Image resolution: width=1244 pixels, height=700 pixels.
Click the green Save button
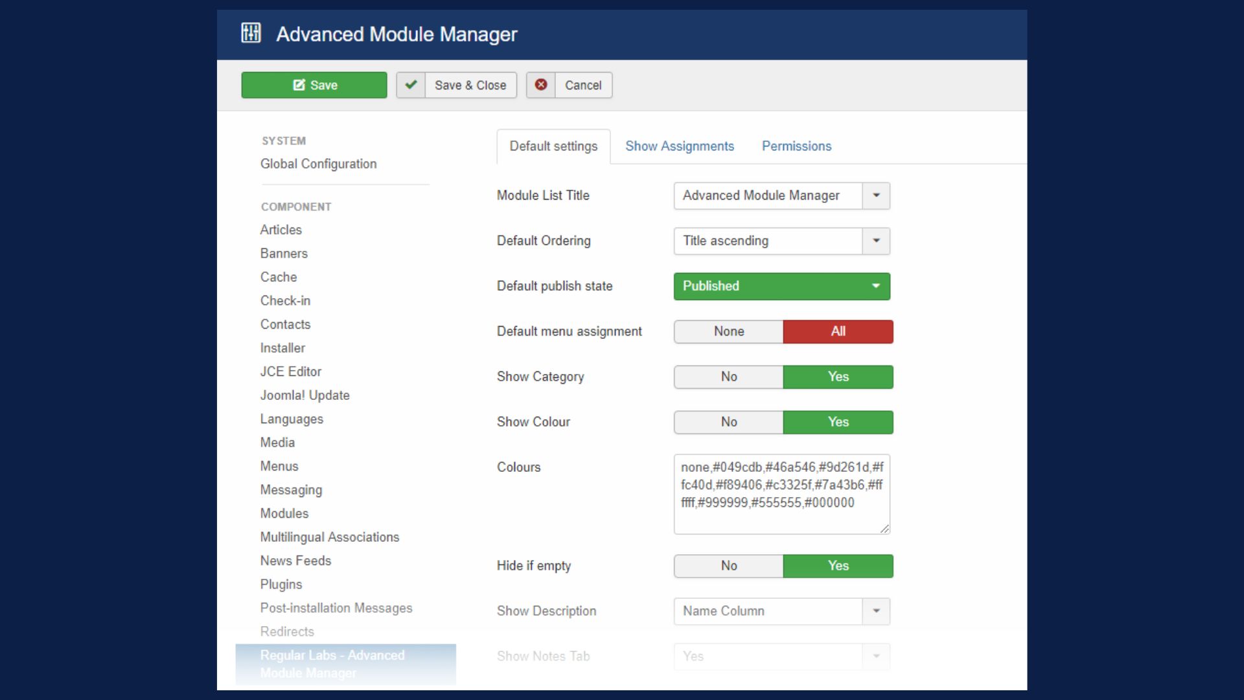coord(314,85)
